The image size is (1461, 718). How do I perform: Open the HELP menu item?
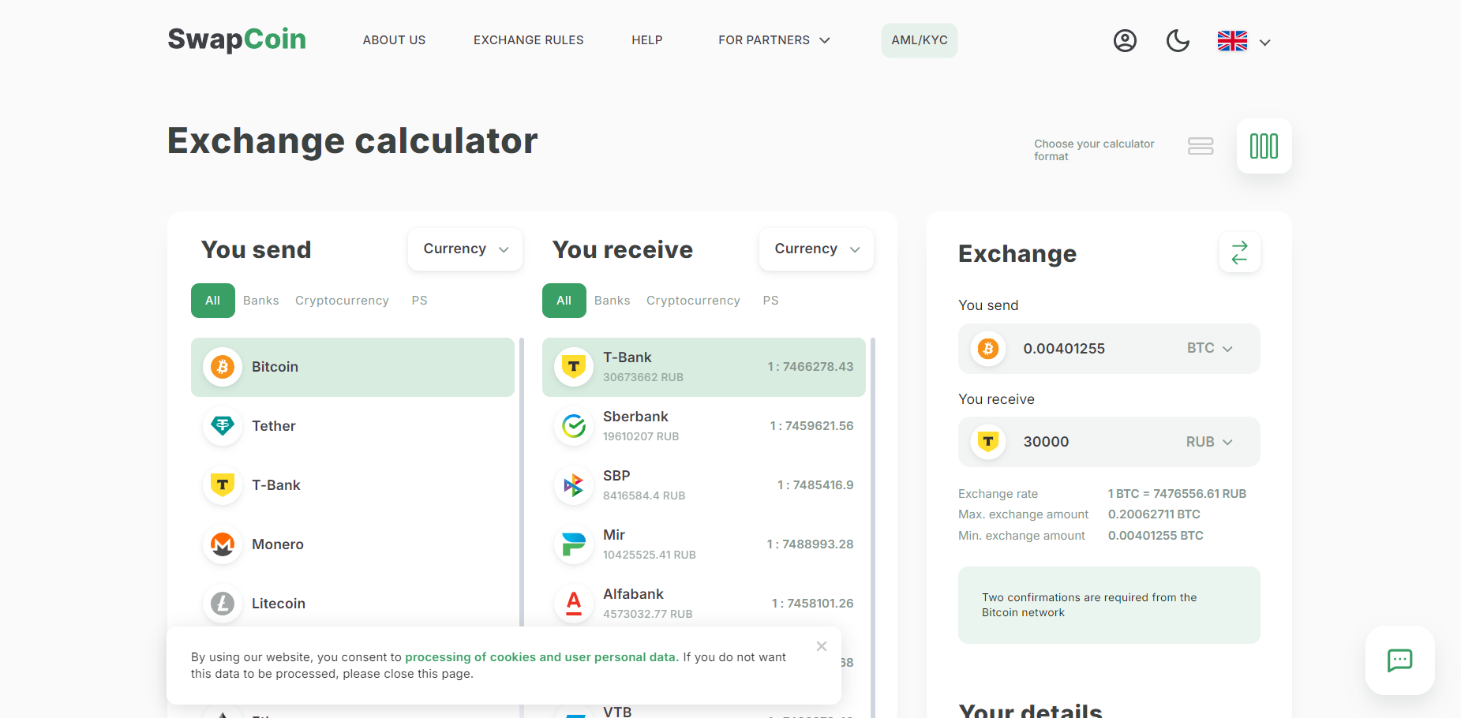click(x=647, y=40)
